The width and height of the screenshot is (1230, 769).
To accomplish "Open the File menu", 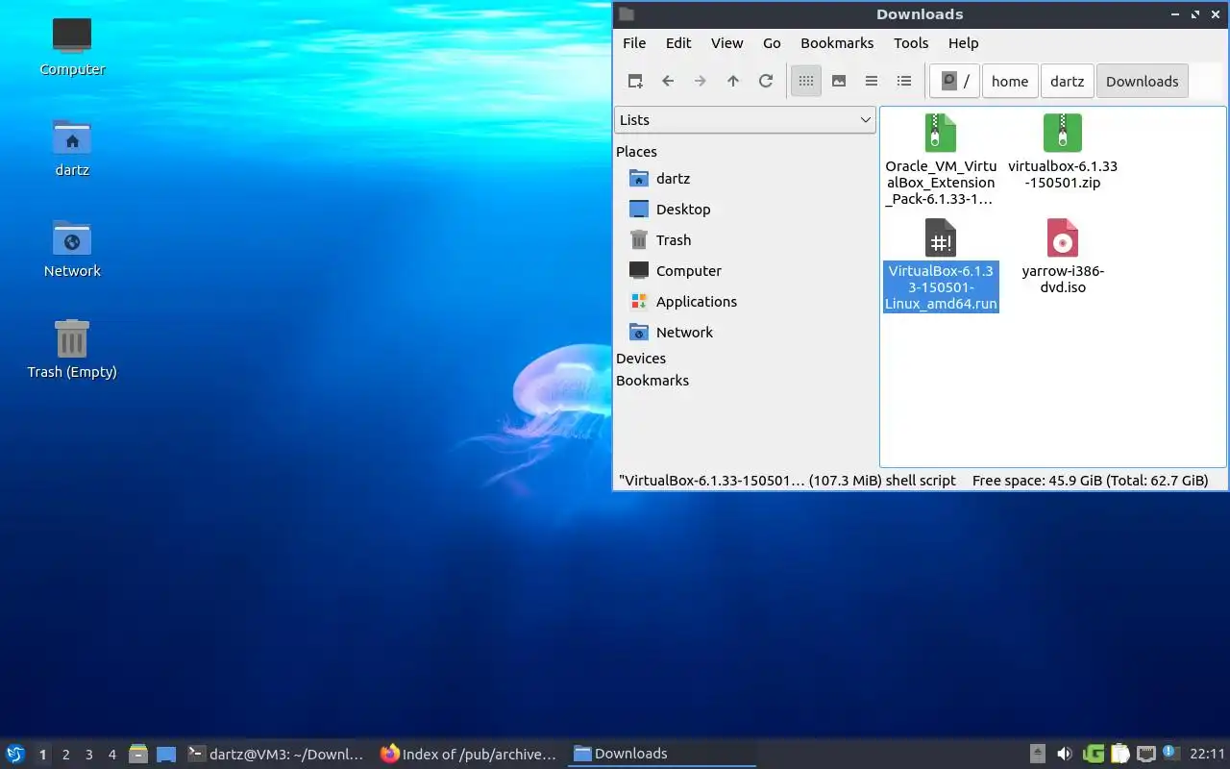I will tap(634, 43).
